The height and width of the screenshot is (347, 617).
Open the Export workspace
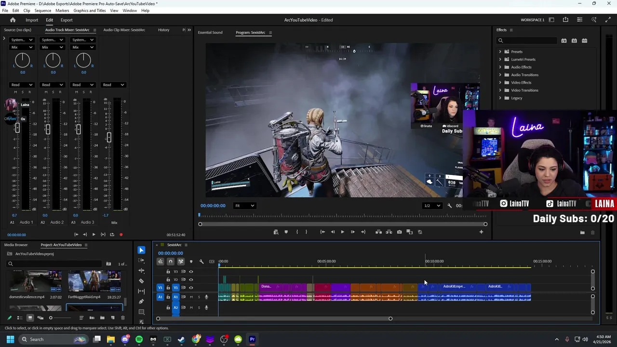(x=67, y=20)
